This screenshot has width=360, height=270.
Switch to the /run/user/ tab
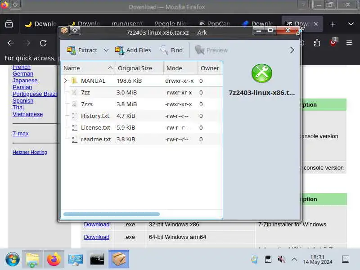pos(128,24)
